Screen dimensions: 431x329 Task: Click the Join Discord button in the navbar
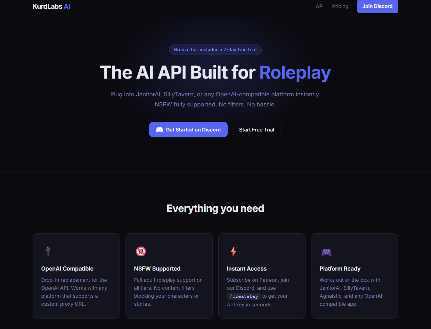tap(377, 6)
